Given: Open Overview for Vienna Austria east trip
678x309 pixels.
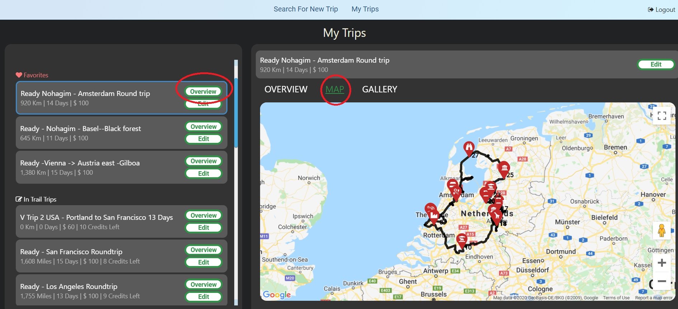Looking at the screenshot, I should coord(203,161).
